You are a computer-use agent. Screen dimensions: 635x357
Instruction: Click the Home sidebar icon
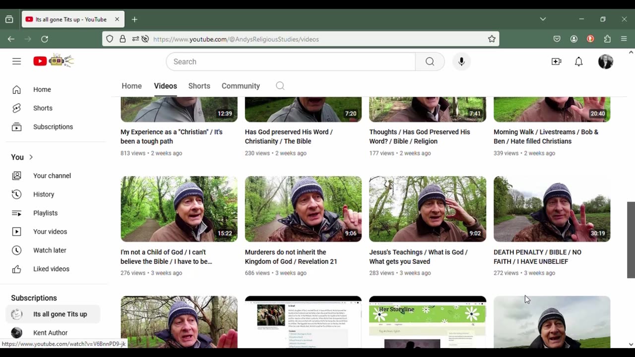16,90
